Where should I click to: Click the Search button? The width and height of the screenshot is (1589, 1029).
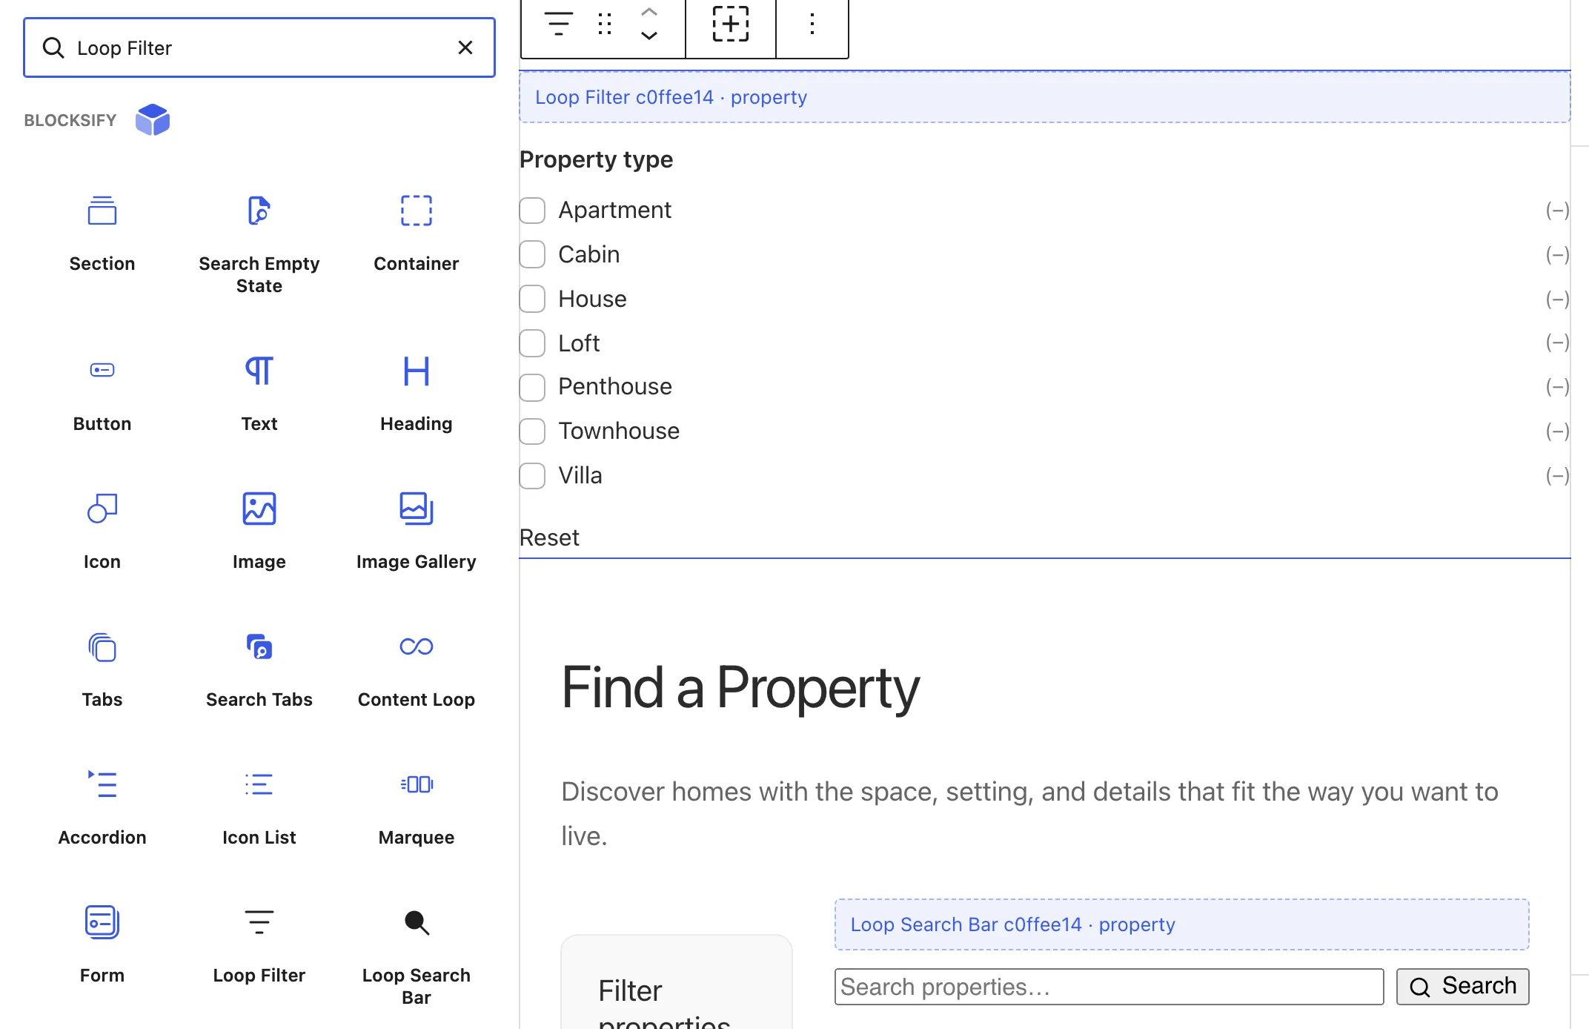(x=1463, y=987)
